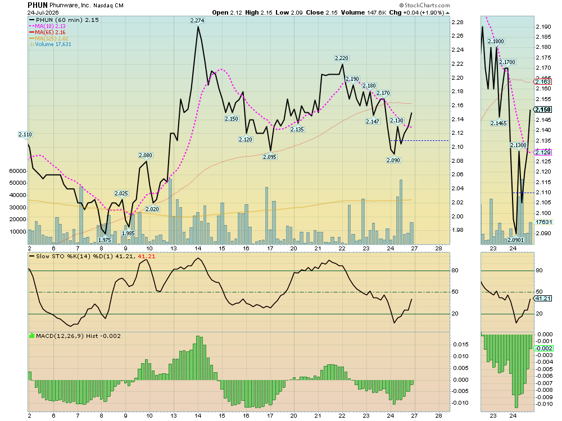
Task: Click the 2.1700 label in zoom panel
Action: tap(507, 62)
